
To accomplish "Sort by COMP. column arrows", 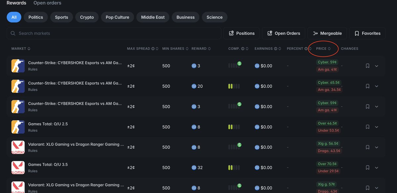I will (x=247, y=49).
